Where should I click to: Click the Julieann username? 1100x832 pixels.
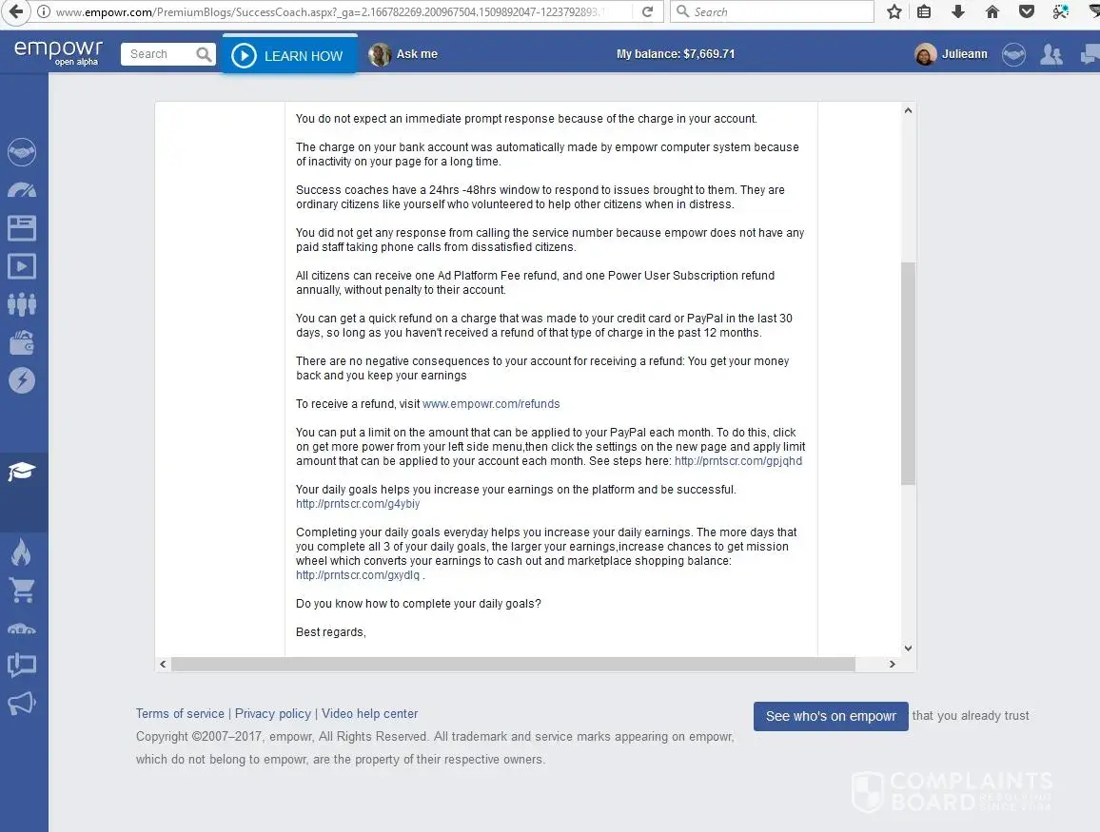964,54
